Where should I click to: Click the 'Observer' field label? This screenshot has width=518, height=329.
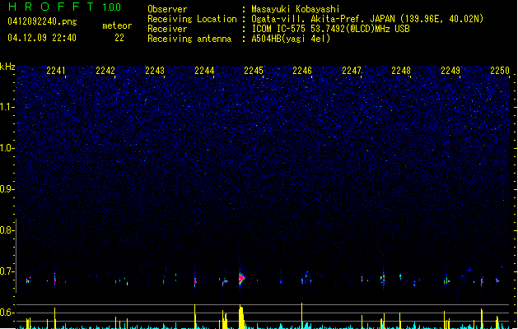[167, 9]
